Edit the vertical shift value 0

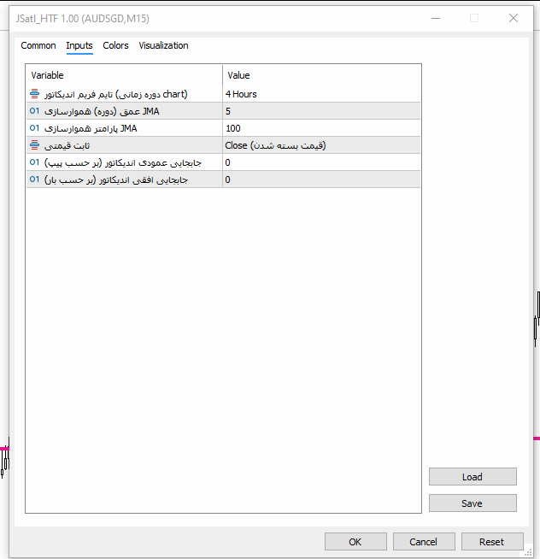[x=321, y=162]
